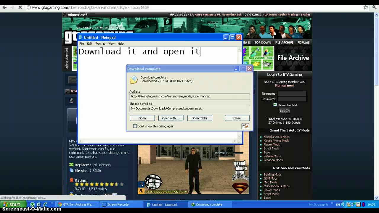Open Vehicle Mods link

click(x=272, y=156)
